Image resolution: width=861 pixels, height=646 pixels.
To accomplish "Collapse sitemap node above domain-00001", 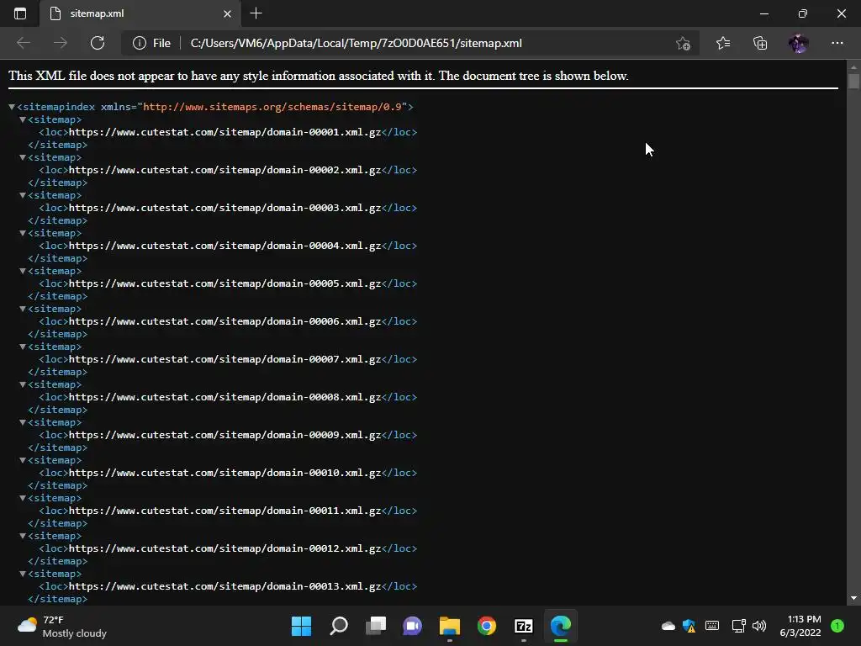I will [x=23, y=119].
